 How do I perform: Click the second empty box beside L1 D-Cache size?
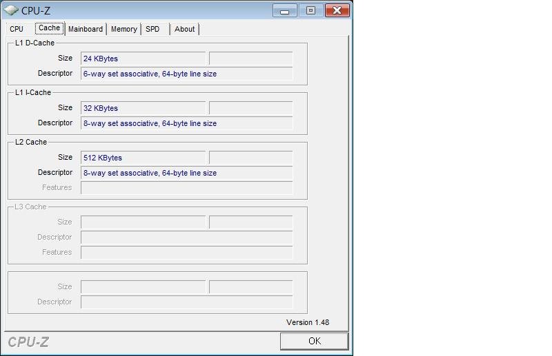pyautogui.click(x=251, y=59)
